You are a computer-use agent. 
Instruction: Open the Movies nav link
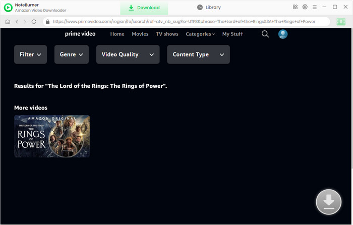point(140,34)
